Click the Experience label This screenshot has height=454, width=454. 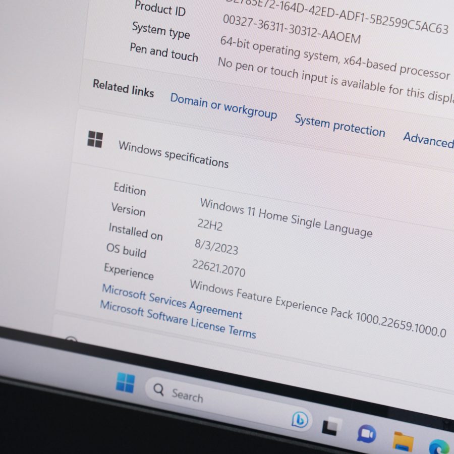129,271
